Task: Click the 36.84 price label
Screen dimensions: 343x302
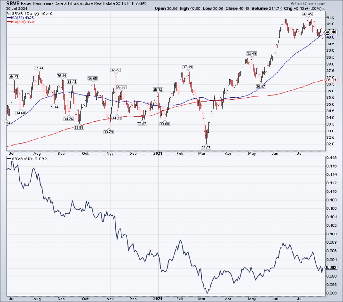Action: [62, 76]
